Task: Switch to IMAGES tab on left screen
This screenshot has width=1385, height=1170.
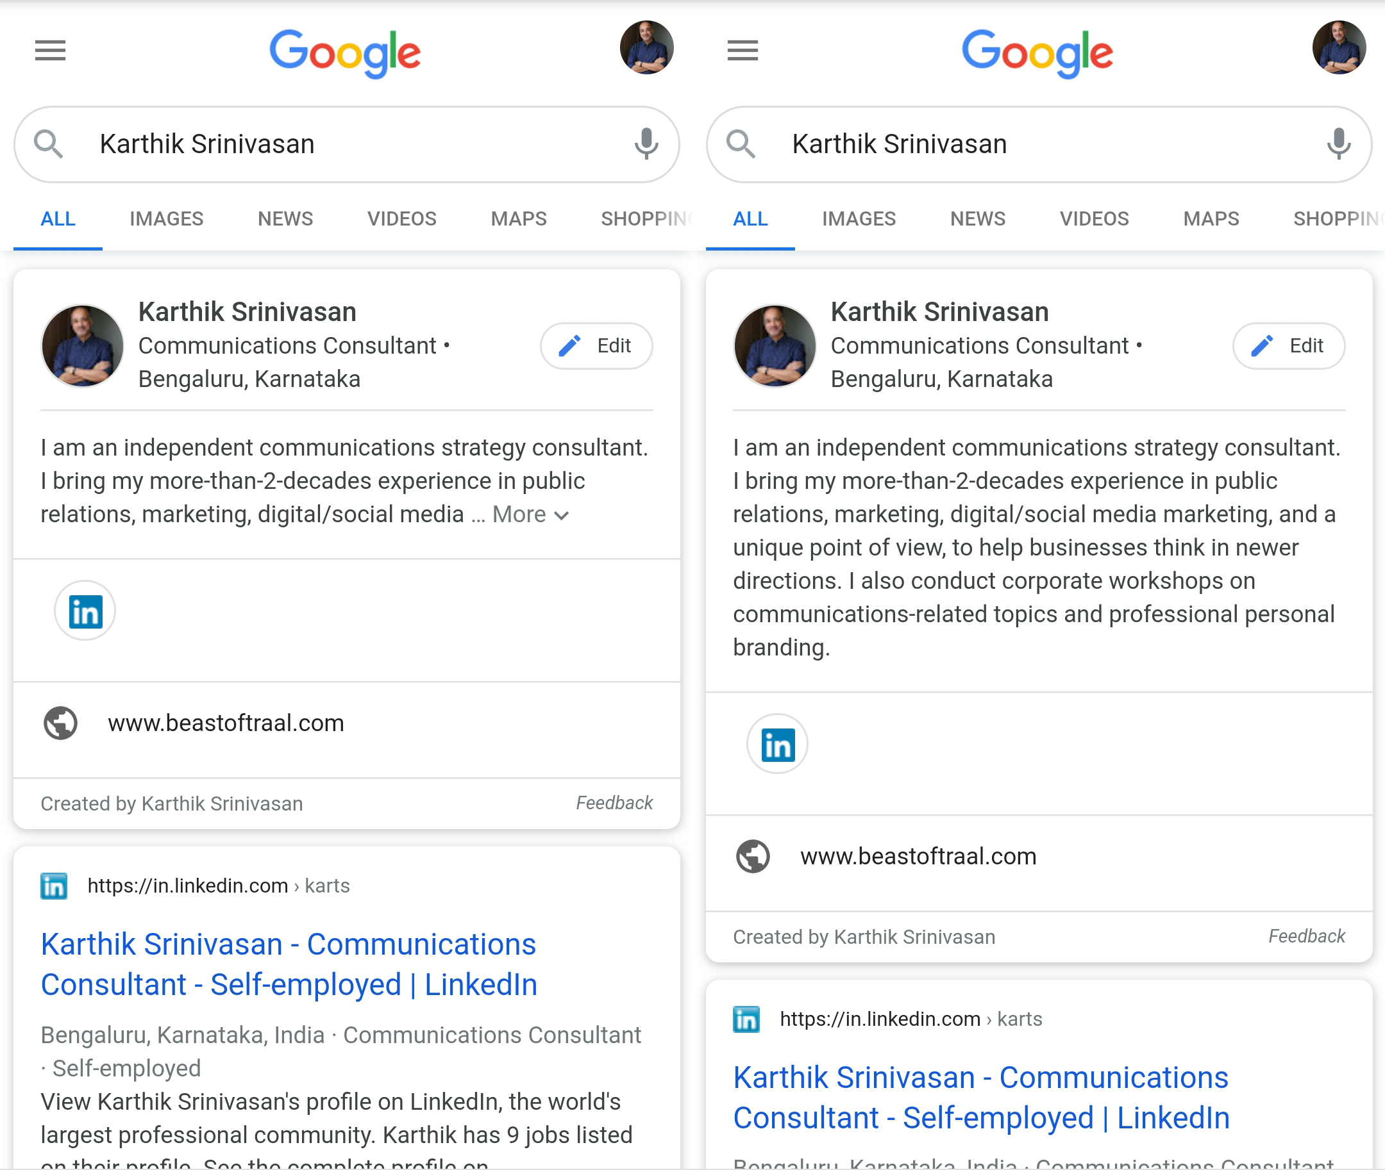Action: (x=167, y=219)
